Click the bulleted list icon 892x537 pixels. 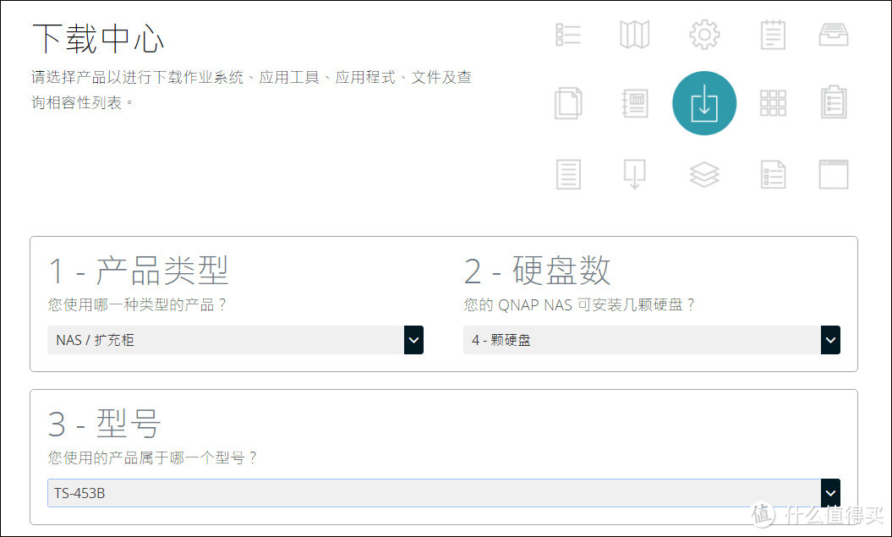click(x=568, y=35)
